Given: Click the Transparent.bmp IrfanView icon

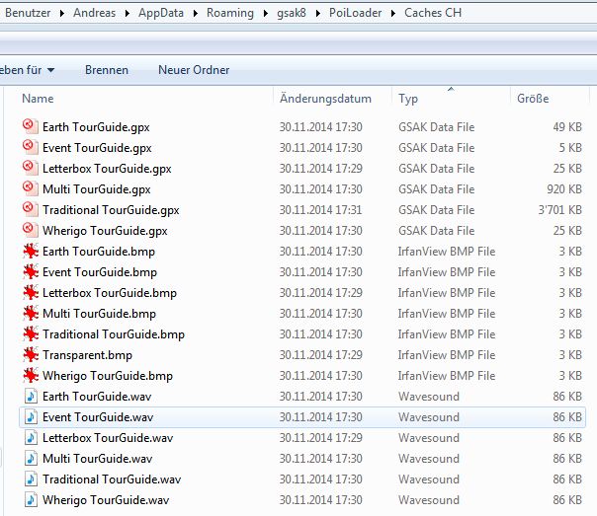Looking at the screenshot, I should (31, 354).
